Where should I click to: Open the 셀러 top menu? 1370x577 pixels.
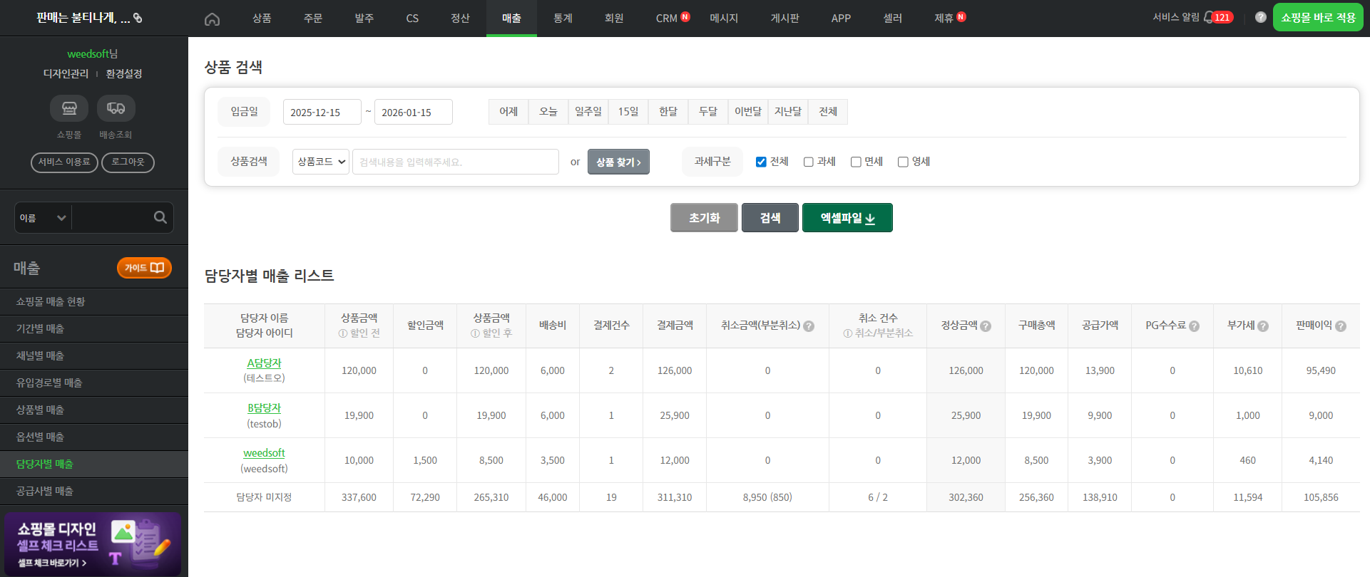click(892, 18)
